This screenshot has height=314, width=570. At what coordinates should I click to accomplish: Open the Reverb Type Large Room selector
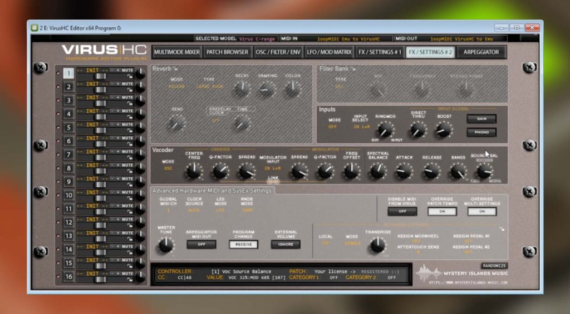(210, 86)
